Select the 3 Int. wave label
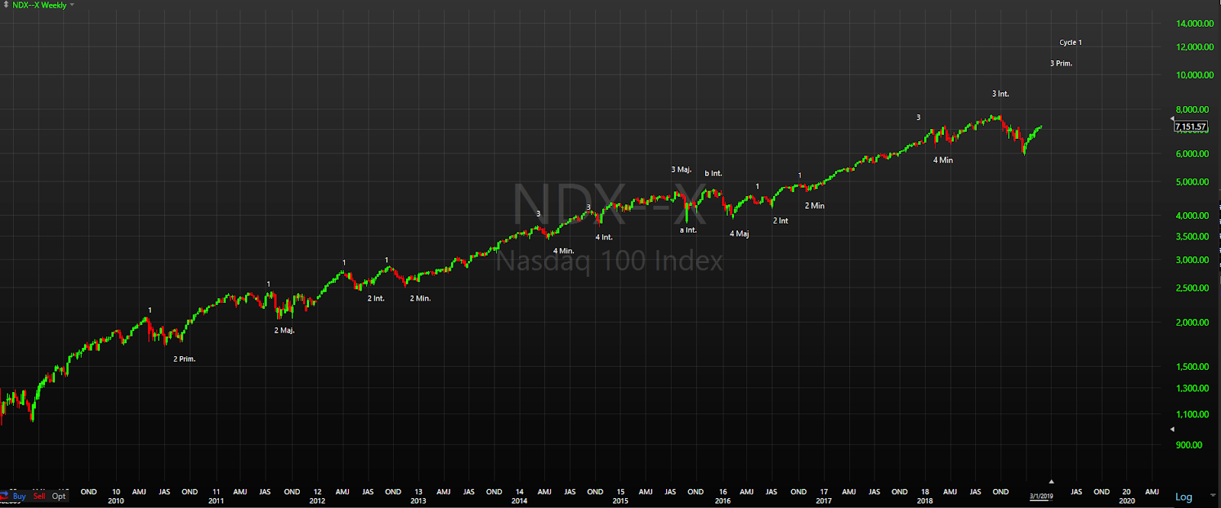Viewport: 1221px width, 508px height. point(1000,94)
